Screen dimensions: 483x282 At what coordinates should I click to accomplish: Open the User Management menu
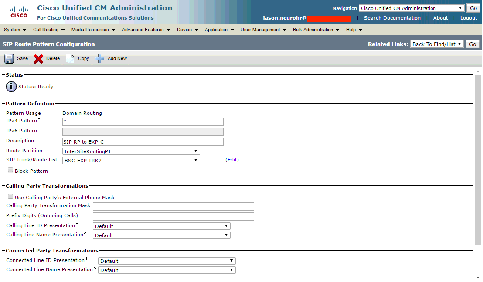(x=263, y=30)
